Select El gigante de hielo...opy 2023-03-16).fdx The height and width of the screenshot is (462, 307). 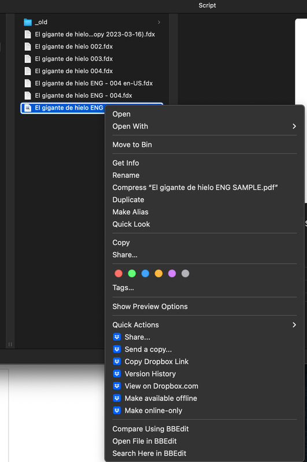95,35
